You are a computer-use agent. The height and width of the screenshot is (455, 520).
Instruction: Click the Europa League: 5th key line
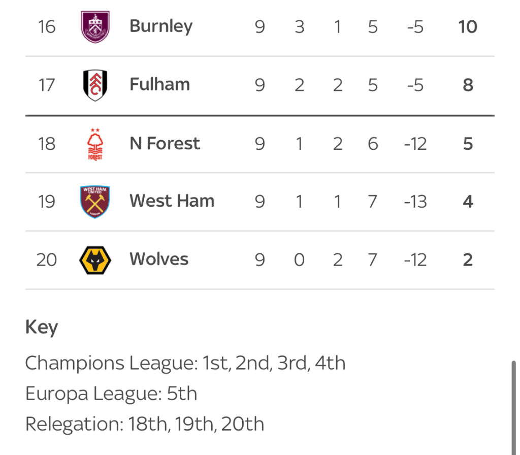tap(111, 394)
